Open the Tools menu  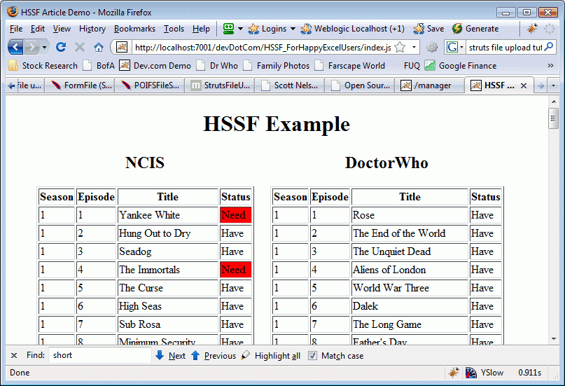174,29
